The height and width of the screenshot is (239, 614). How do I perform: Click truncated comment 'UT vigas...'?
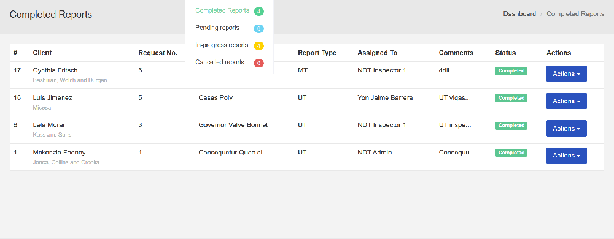(454, 98)
